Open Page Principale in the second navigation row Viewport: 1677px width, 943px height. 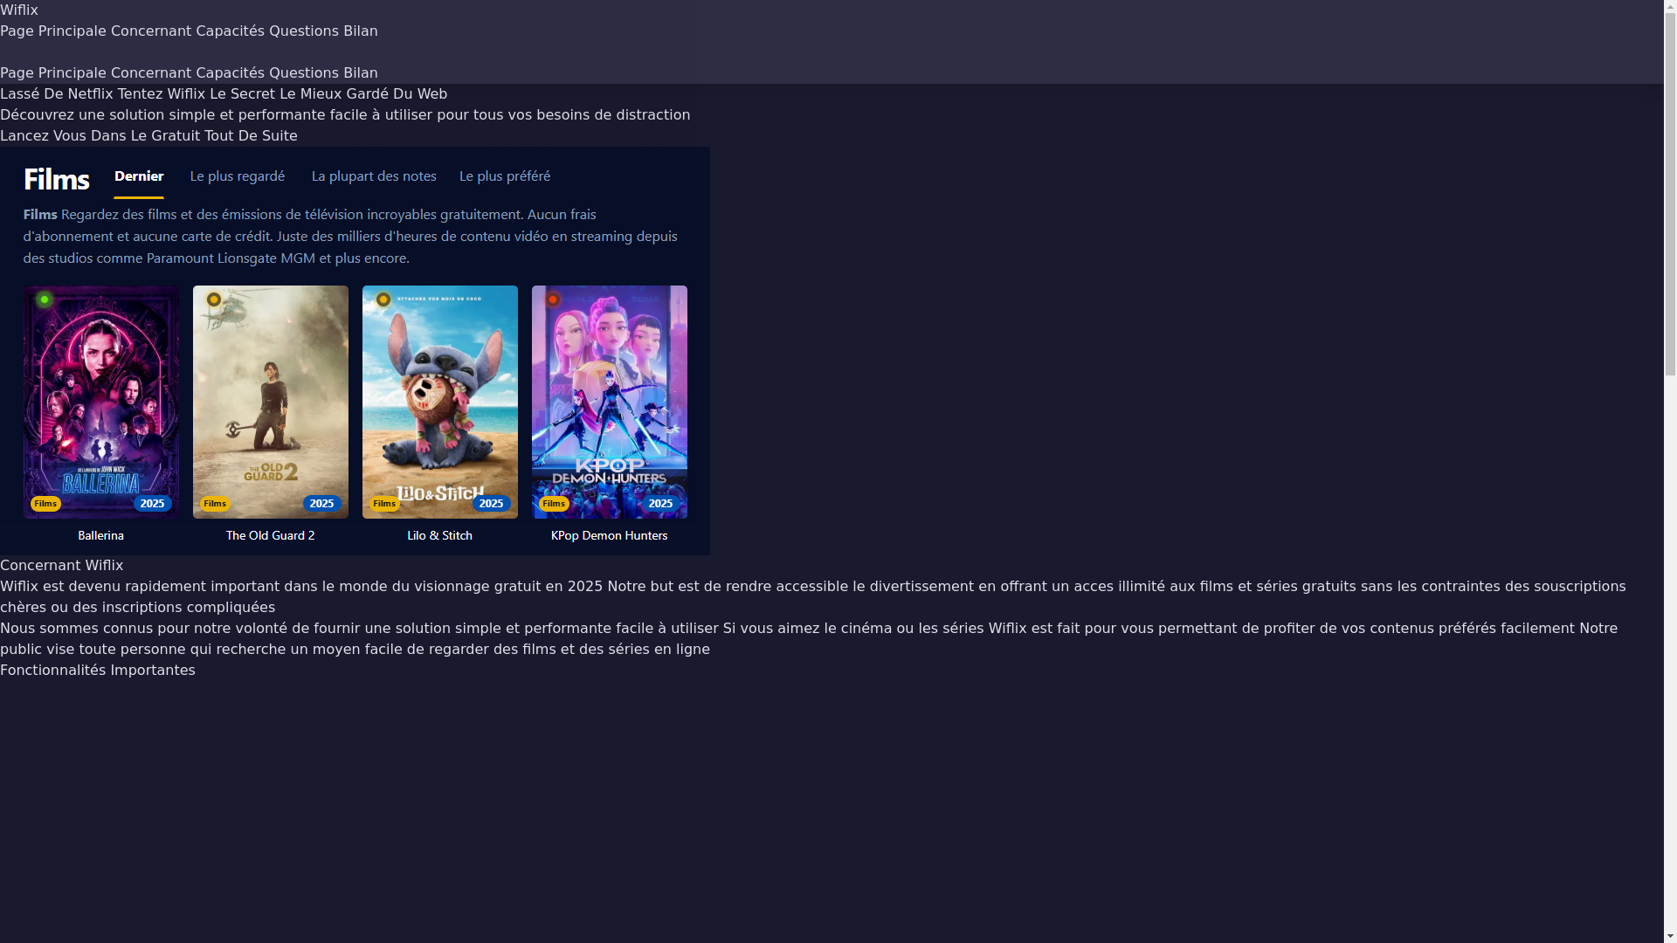[x=53, y=73]
